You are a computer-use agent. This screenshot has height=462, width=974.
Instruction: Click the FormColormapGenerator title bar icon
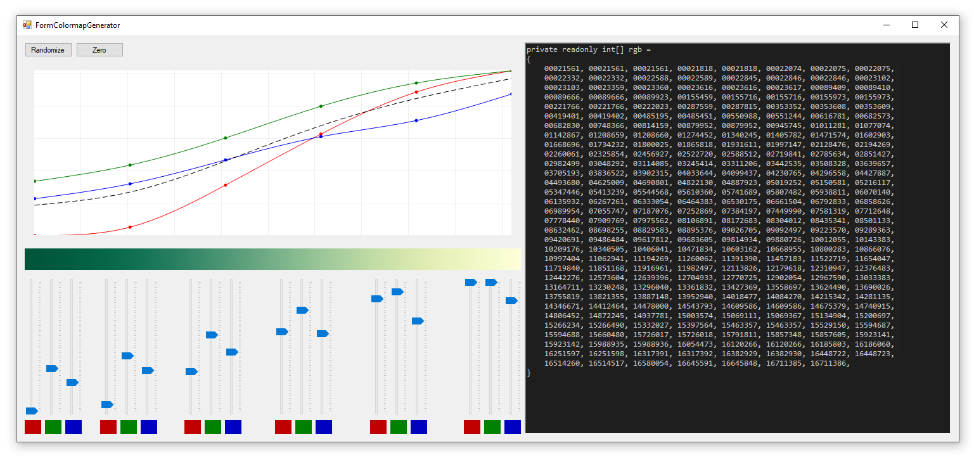pyautogui.click(x=27, y=25)
